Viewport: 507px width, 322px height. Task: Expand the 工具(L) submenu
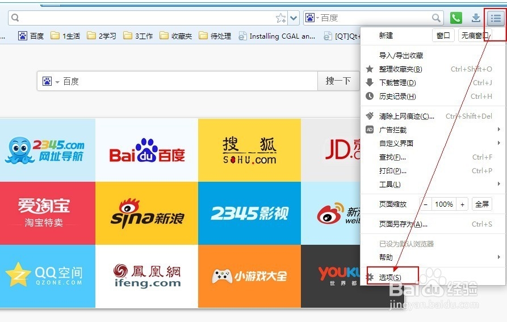point(433,184)
